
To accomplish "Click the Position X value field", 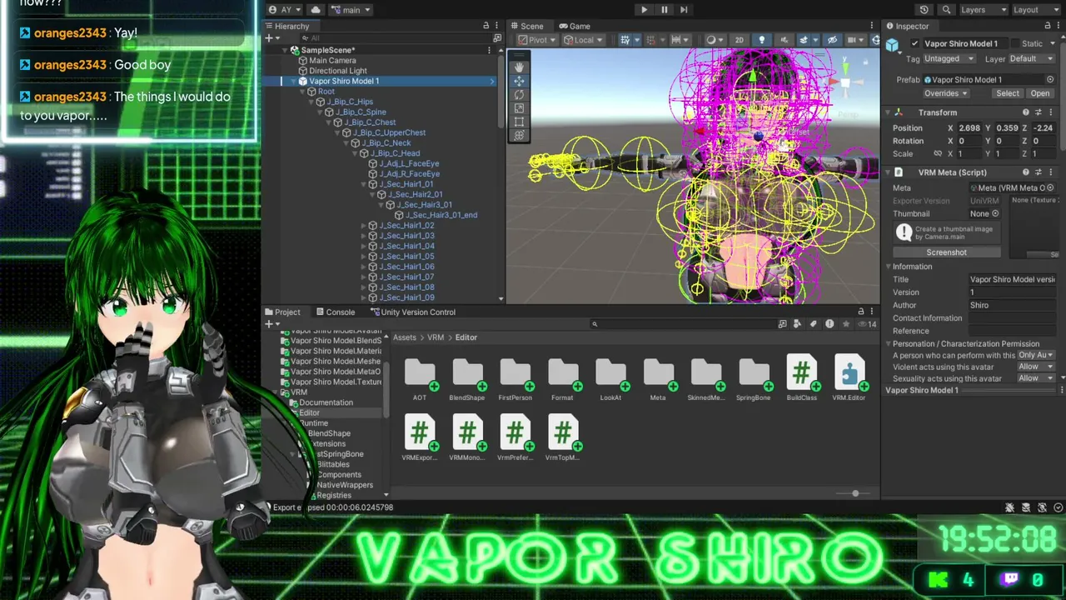I will click(968, 128).
